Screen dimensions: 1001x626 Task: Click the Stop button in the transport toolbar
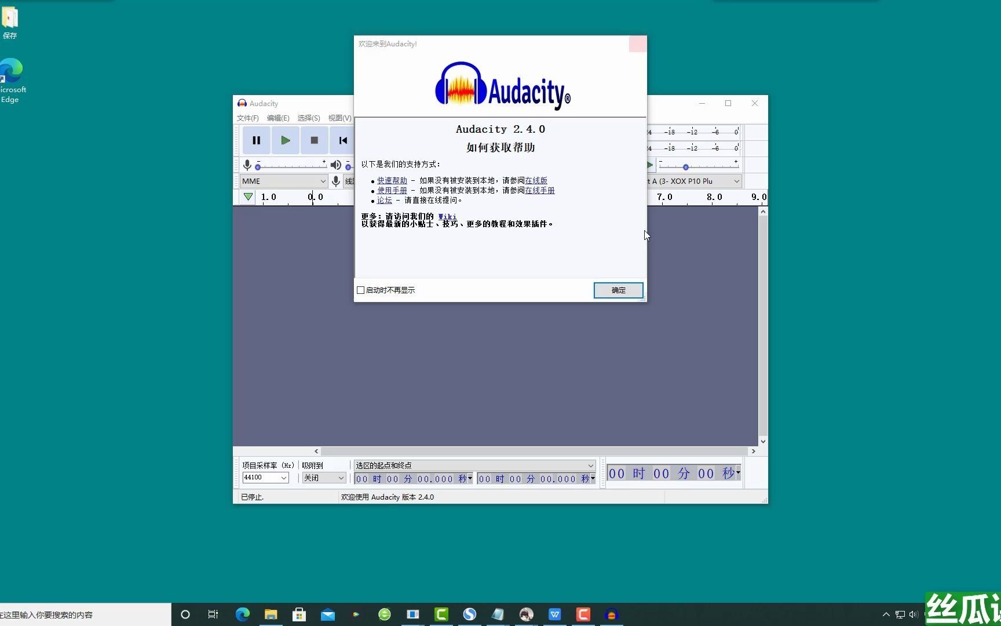point(314,140)
